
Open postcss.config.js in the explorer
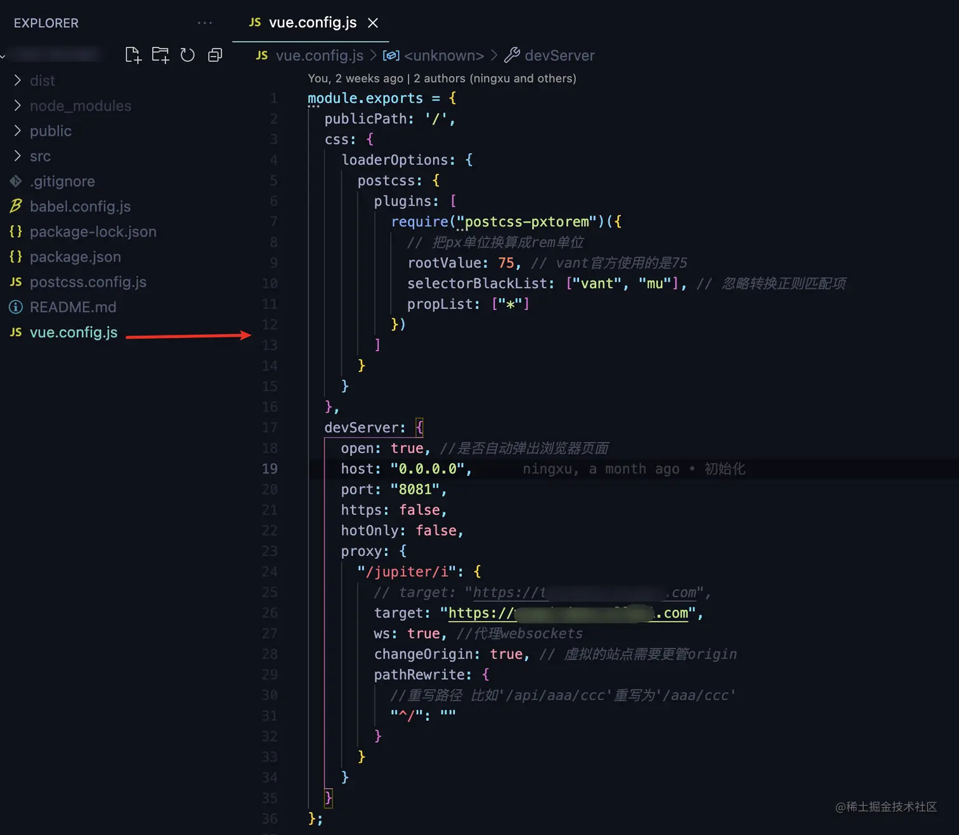click(x=88, y=282)
